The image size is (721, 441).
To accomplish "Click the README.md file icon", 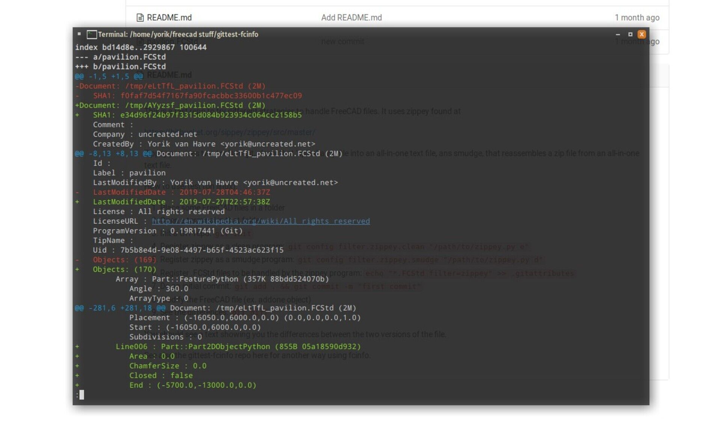I will coord(140,18).
